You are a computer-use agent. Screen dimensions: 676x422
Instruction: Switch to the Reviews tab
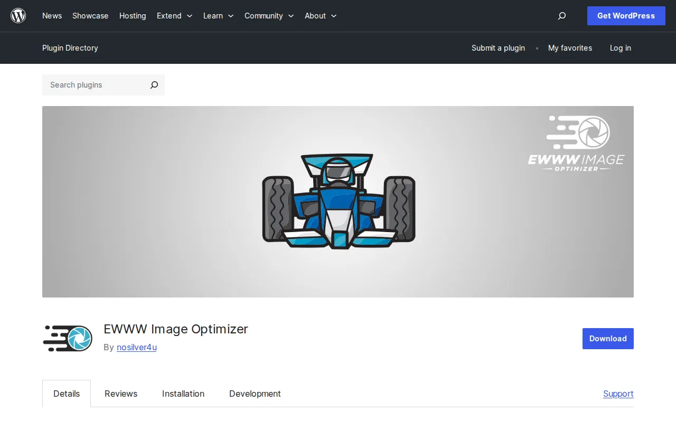point(120,394)
